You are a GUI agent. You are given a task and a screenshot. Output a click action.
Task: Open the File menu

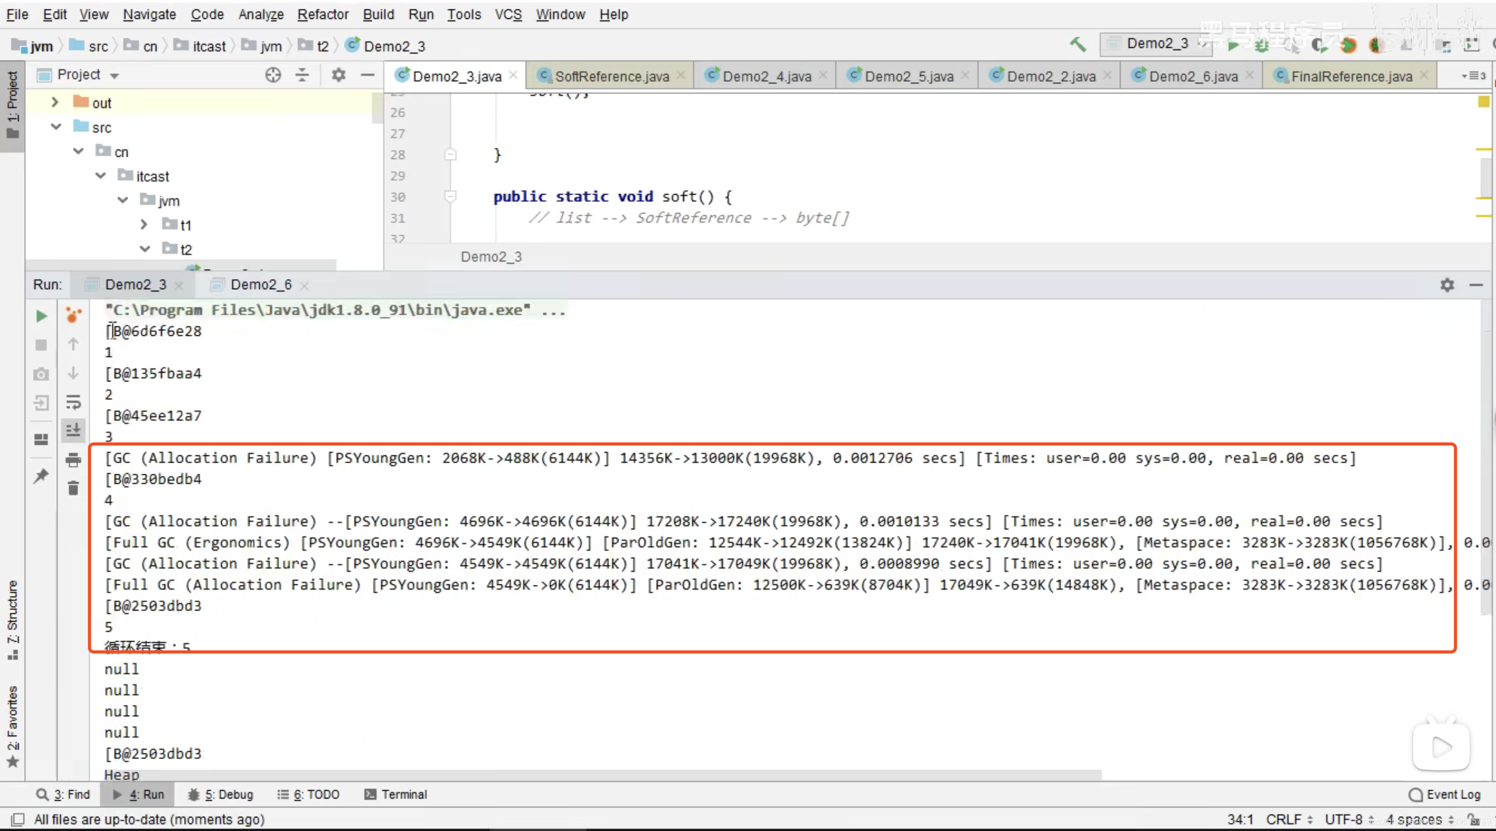pos(17,15)
